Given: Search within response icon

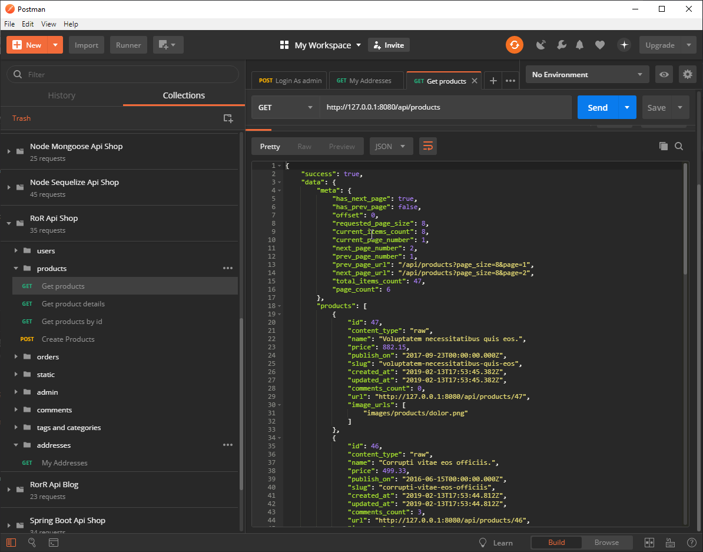Looking at the screenshot, I should pyautogui.click(x=679, y=146).
